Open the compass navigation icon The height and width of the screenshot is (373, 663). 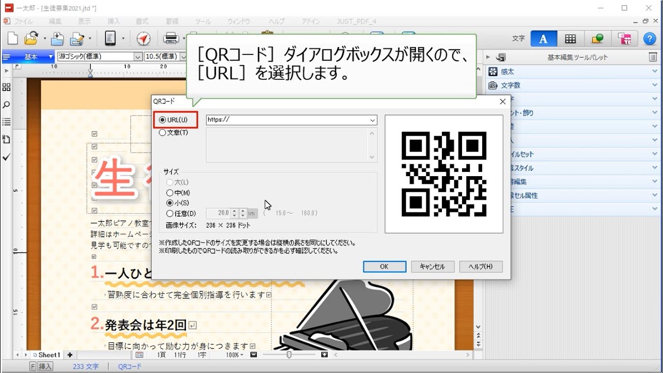click(x=143, y=38)
